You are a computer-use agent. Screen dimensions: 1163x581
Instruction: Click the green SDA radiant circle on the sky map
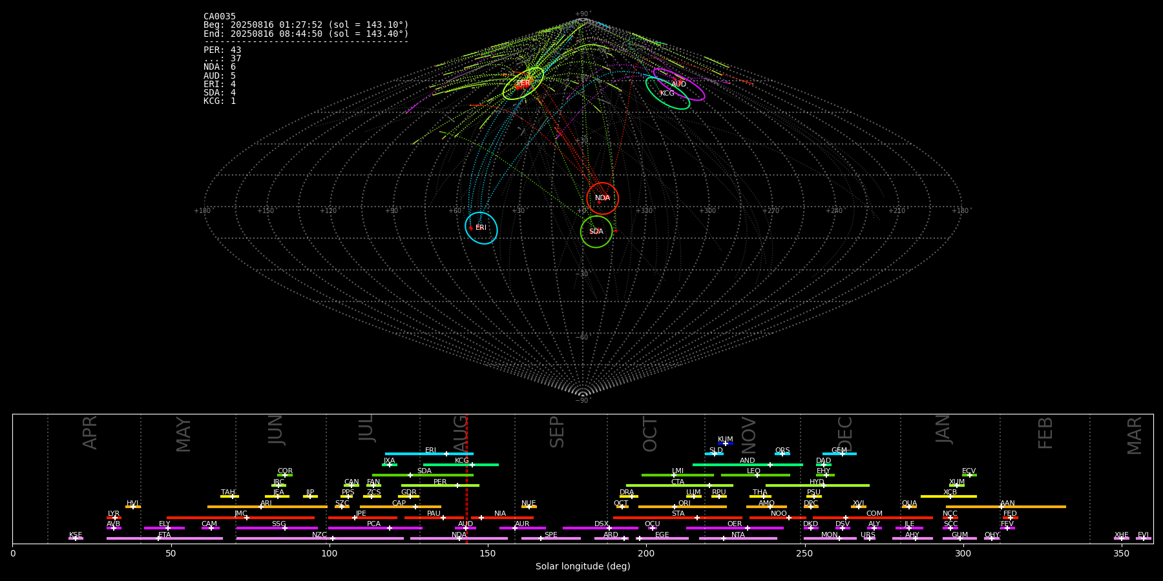(x=596, y=231)
